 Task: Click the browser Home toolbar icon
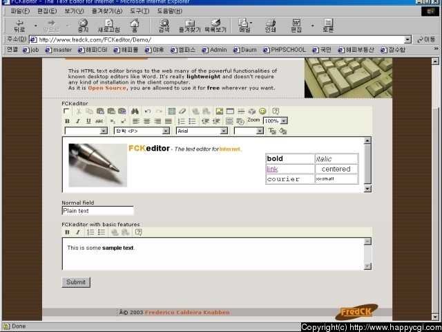pyautogui.click(x=135, y=26)
